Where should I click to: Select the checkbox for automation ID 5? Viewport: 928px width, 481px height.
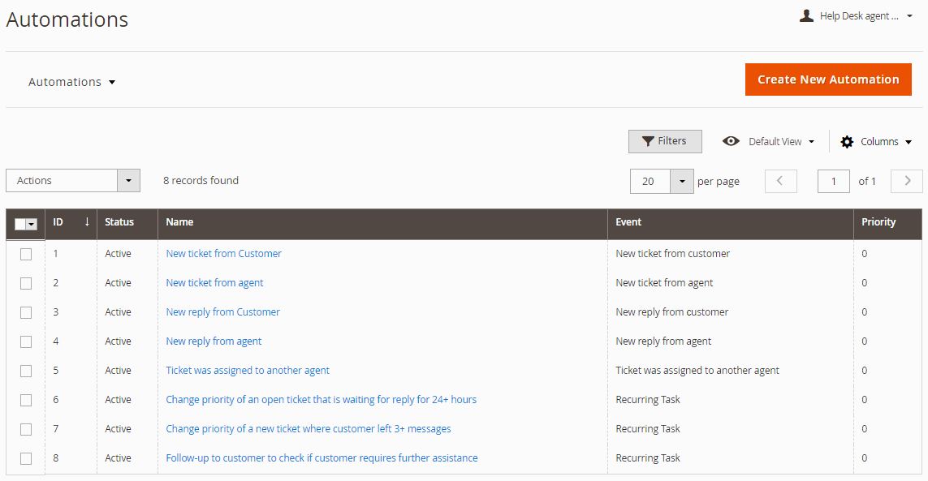point(26,371)
